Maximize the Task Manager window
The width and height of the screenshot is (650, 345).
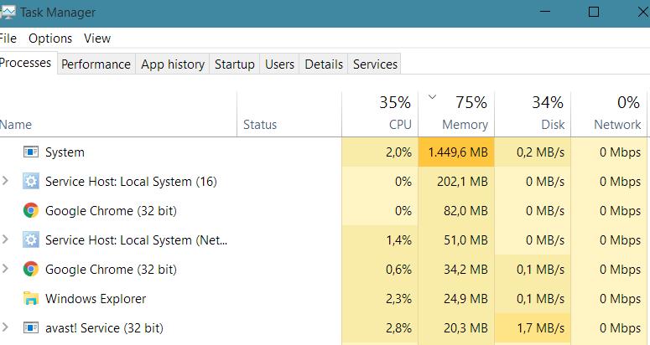tap(594, 13)
